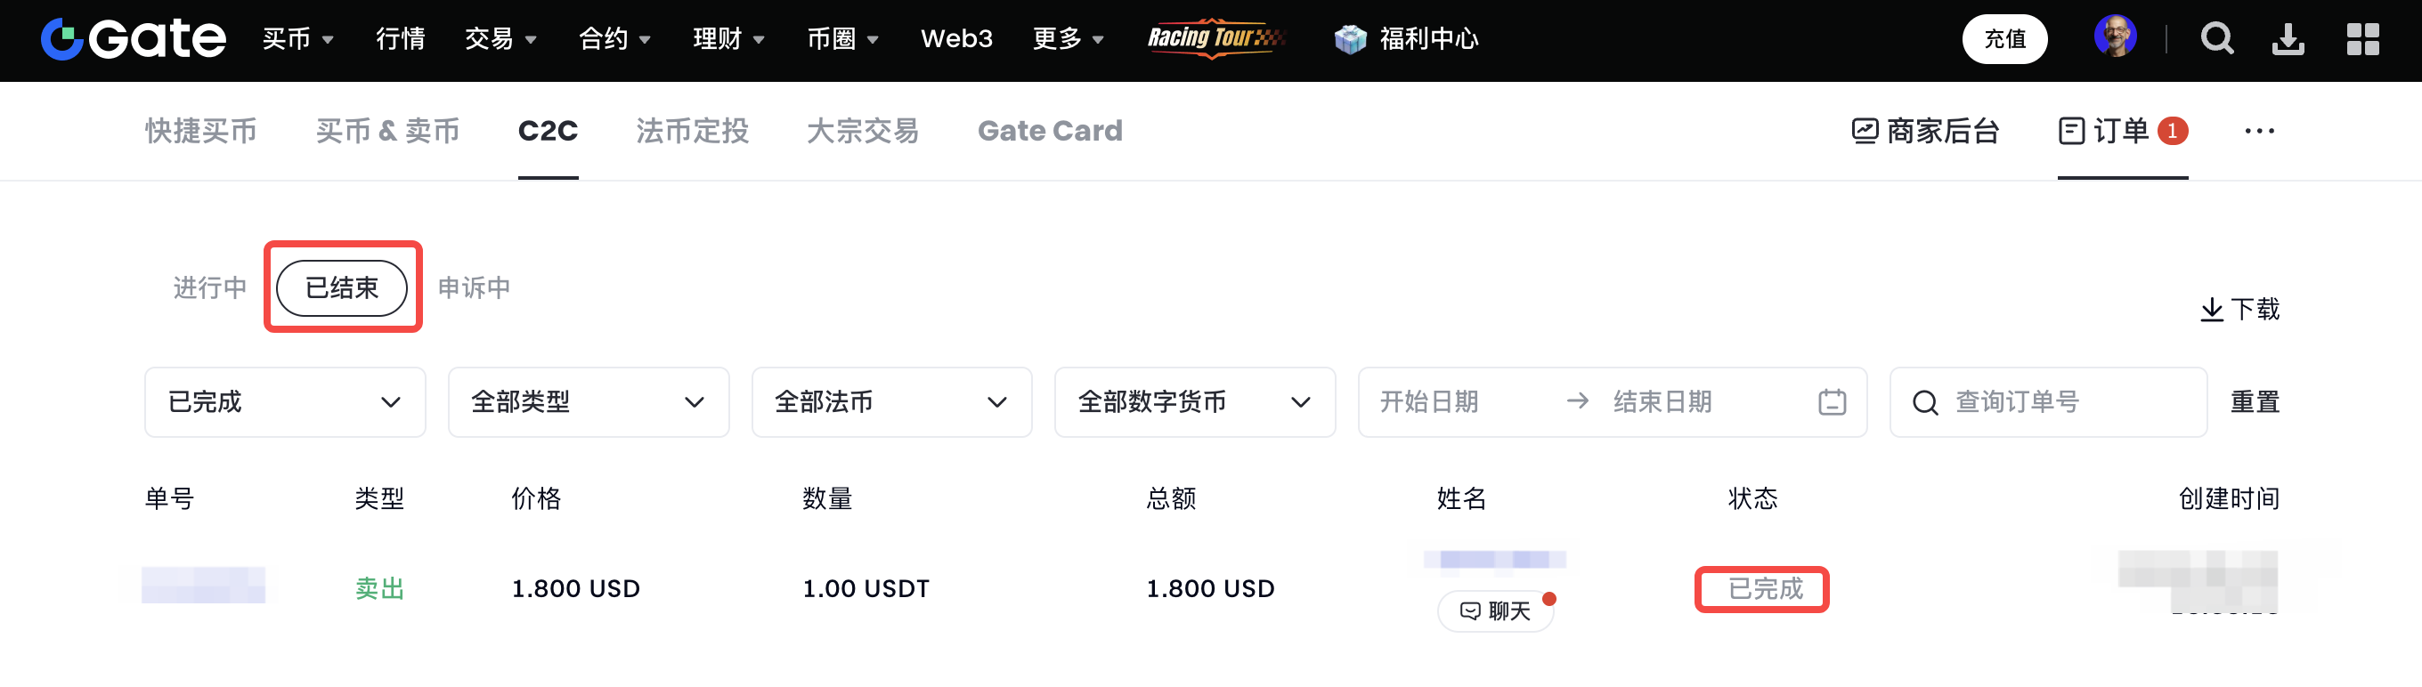Click the 充值 deposit button

pos(2004,38)
